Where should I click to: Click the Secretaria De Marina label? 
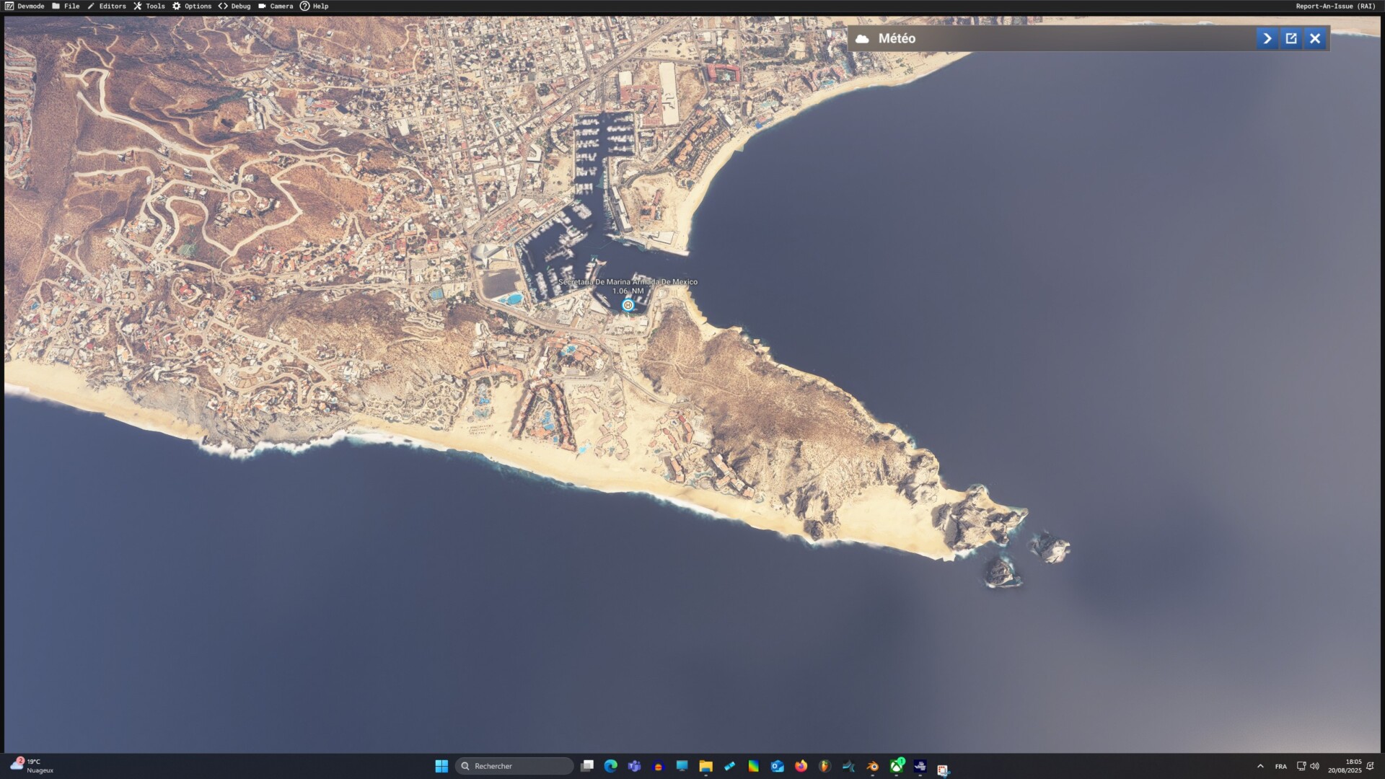[628, 282]
